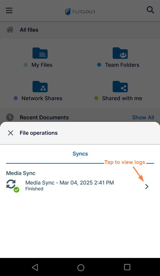The width and height of the screenshot is (160, 276).
Task: Open the hamburger navigation menu
Action: [9, 10]
